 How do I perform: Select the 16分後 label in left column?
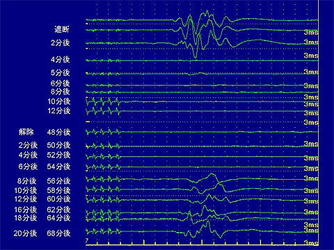click(26, 210)
